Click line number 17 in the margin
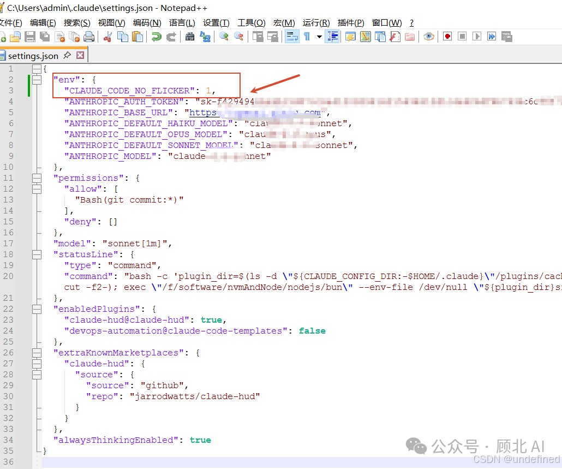Viewport: 562px width, 469px height. (x=8, y=244)
